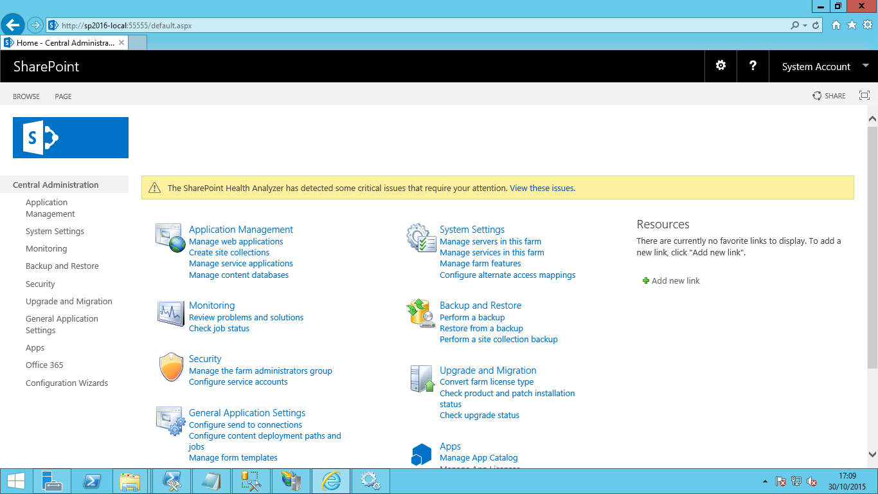
Task: Click the page scrollbar up arrow
Action: [872, 119]
